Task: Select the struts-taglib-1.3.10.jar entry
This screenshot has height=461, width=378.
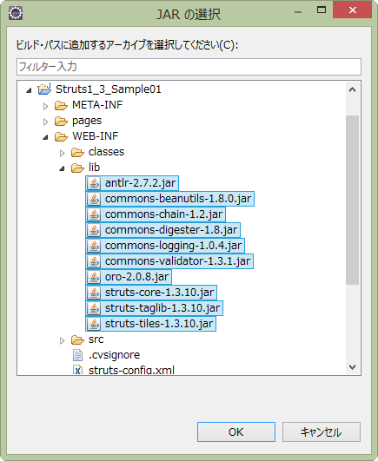Action: click(x=155, y=308)
